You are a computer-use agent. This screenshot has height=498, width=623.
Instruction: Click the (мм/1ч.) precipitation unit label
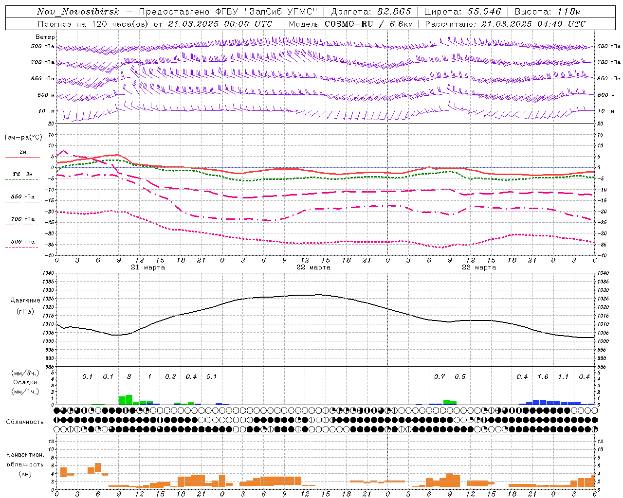pyautogui.click(x=25, y=391)
